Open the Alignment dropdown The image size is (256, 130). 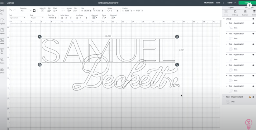click(x=95, y=18)
